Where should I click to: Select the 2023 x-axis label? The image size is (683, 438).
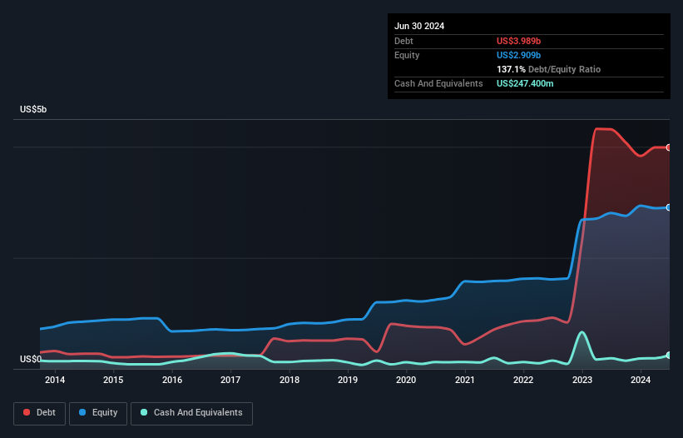pyautogui.click(x=582, y=380)
